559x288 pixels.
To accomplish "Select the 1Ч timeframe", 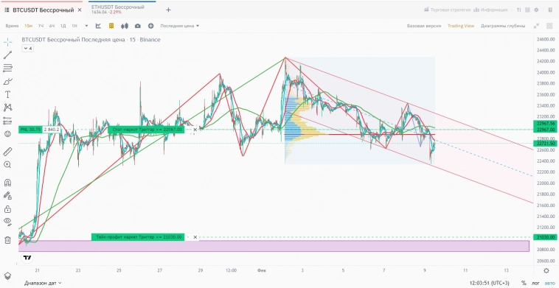I will coord(41,26).
